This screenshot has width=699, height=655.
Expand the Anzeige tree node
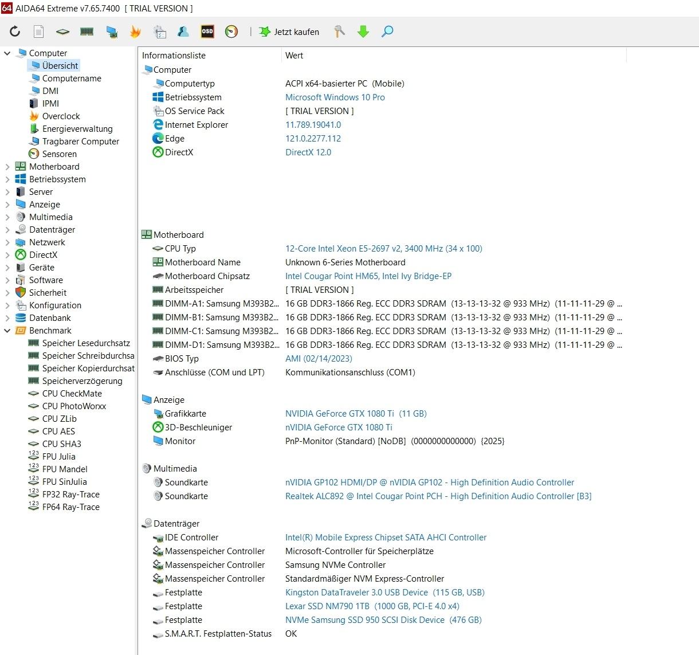click(7, 205)
